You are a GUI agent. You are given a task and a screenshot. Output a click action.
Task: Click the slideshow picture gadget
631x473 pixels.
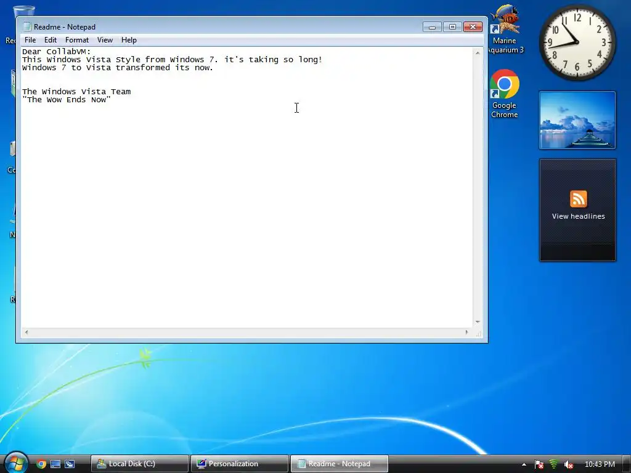pyautogui.click(x=577, y=120)
